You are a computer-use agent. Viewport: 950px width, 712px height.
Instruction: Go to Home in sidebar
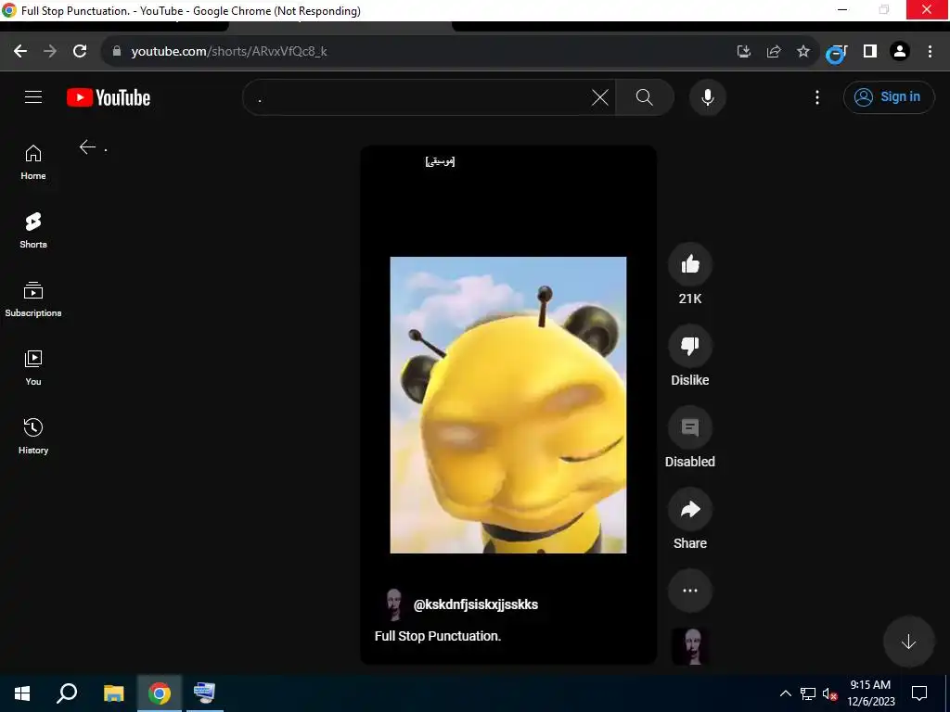pyautogui.click(x=33, y=162)
